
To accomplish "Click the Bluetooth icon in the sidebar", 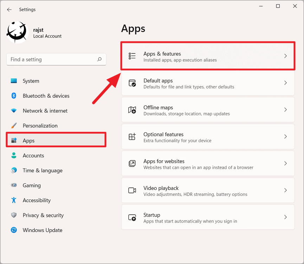I will pyautogui.click(x=14, y=96).
